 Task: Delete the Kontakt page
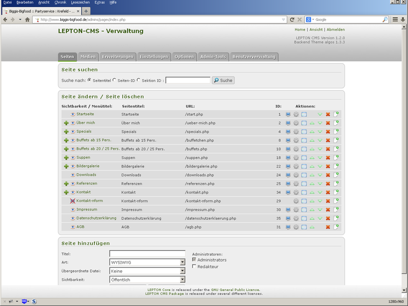pos(328,192)
